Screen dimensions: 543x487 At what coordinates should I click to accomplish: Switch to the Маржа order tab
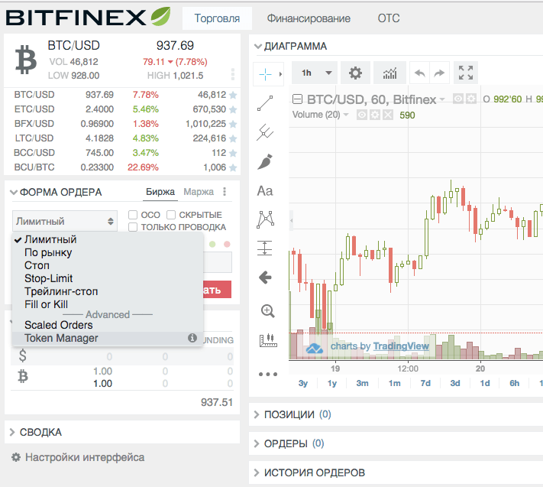click(199, 192)
